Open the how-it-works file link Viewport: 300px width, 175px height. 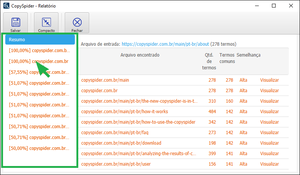pyautogui.click(x=125, y=112)
